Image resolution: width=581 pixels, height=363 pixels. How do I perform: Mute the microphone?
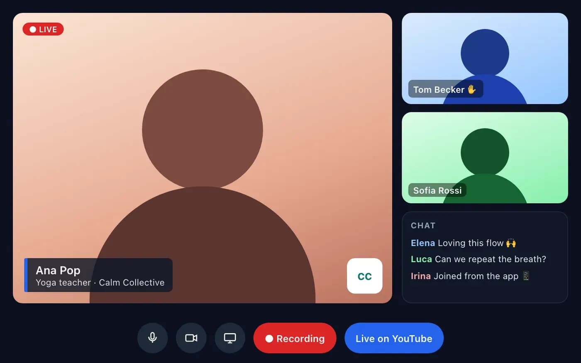coord(152,338)
